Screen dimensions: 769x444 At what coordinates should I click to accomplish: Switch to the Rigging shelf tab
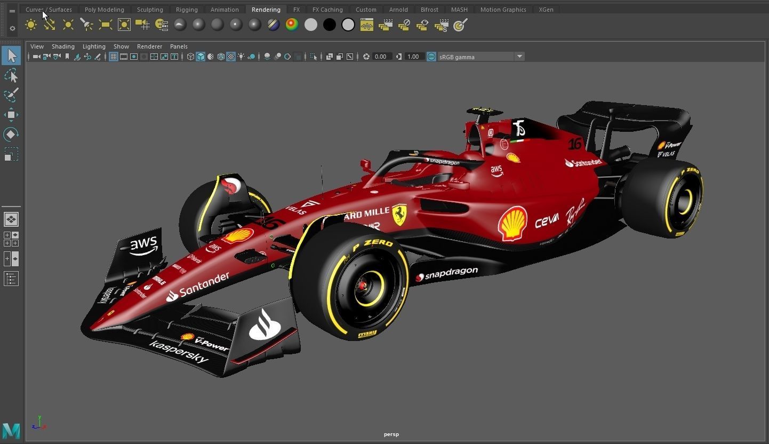coord(187,10)
